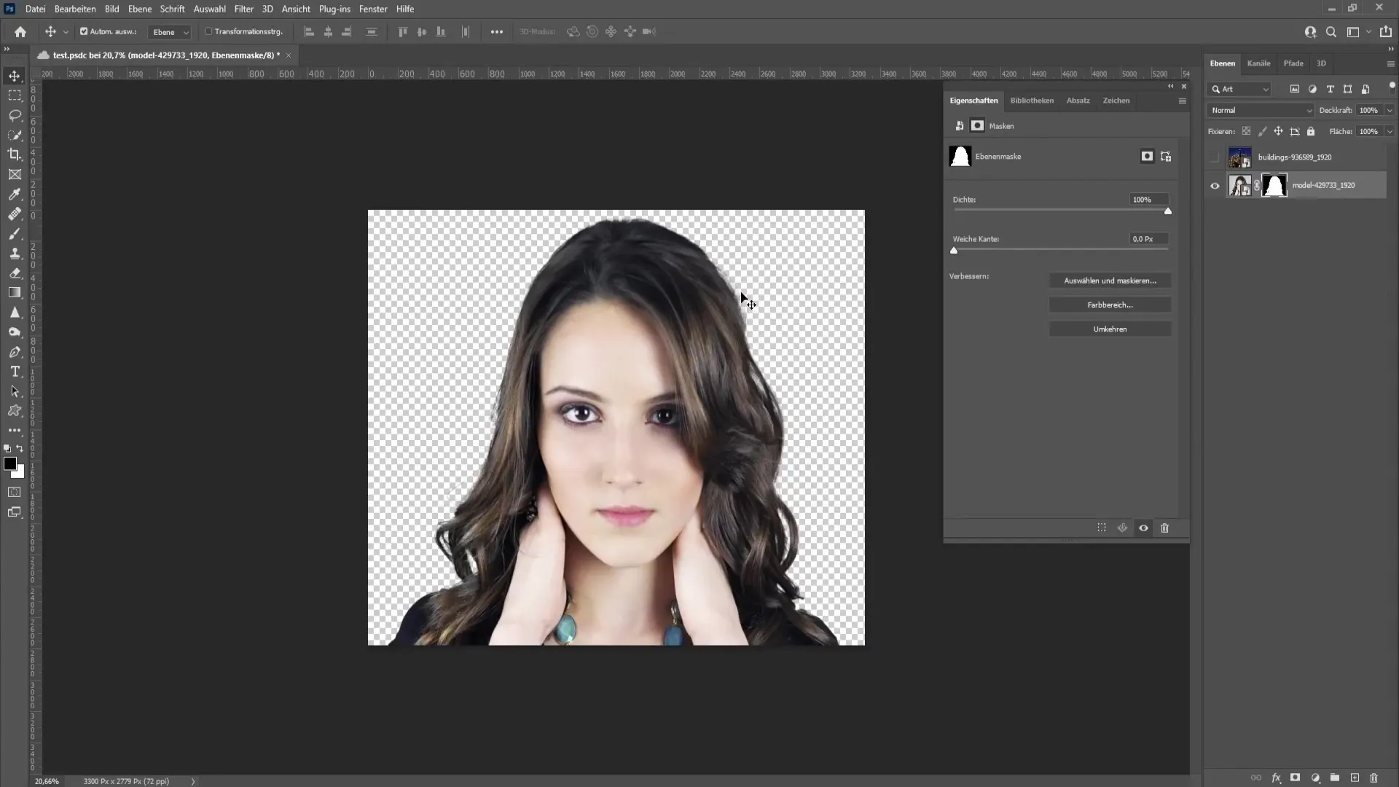Select the Brush tool
The height and width of the screenshot is (787, 1399).
(15, 233)
